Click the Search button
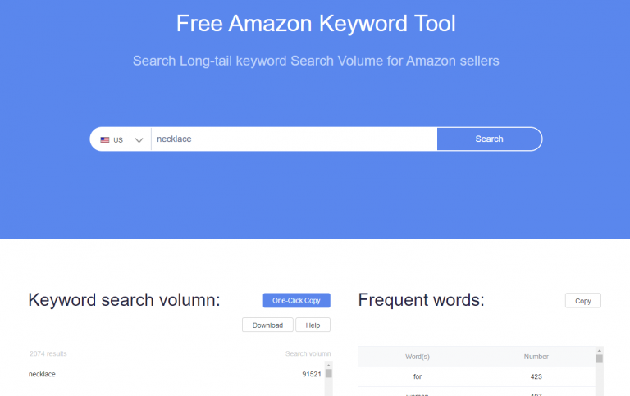Screen dimensions: 630x396 489,139
